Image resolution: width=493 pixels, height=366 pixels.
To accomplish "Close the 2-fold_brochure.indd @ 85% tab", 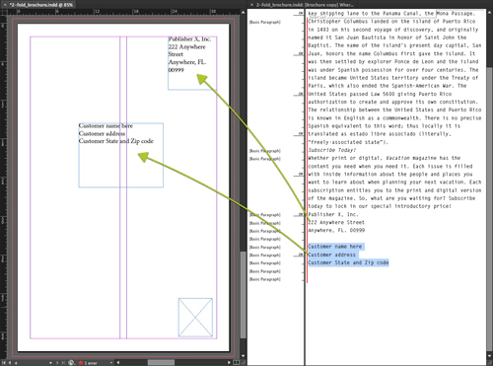I will (5, 5).
